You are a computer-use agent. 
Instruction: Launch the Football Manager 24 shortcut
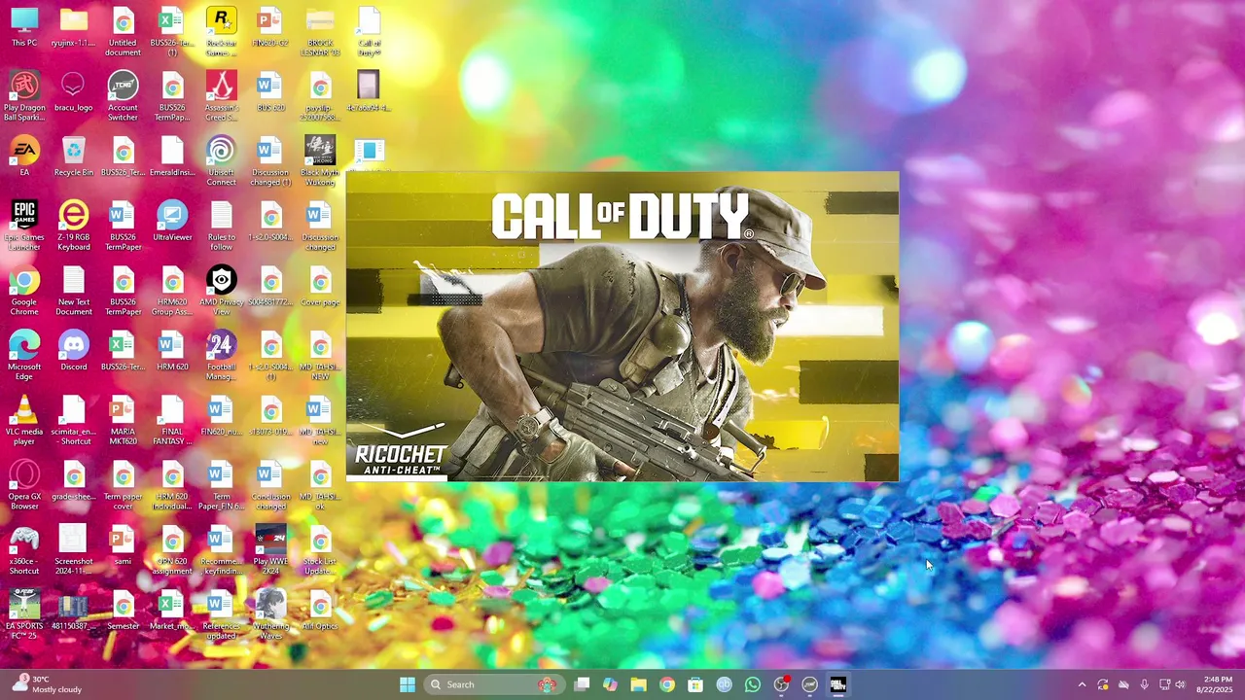coord(222,356)
